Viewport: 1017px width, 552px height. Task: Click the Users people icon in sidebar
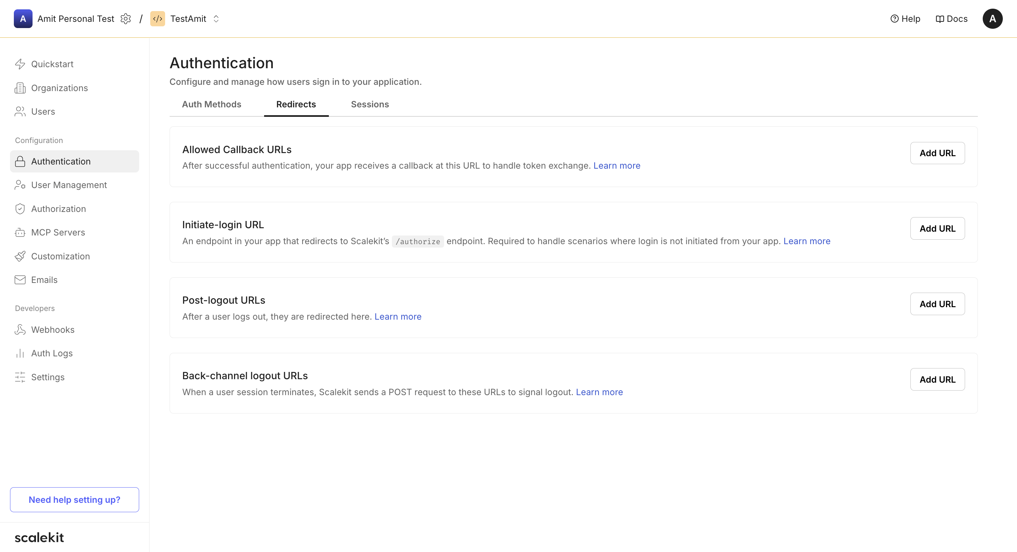coord(20,112)
